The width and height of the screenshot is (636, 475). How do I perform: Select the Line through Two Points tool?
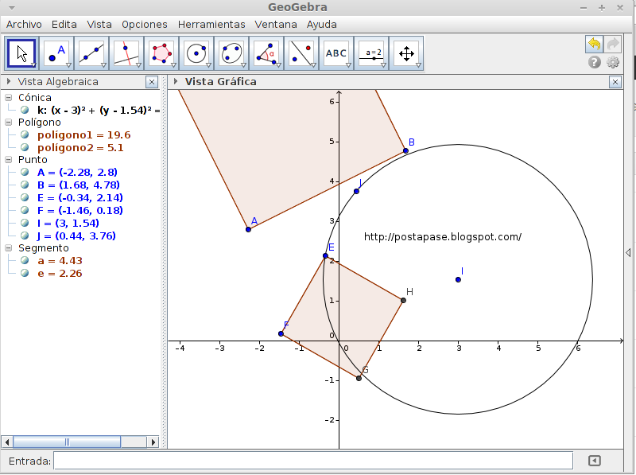click(90, 53)
